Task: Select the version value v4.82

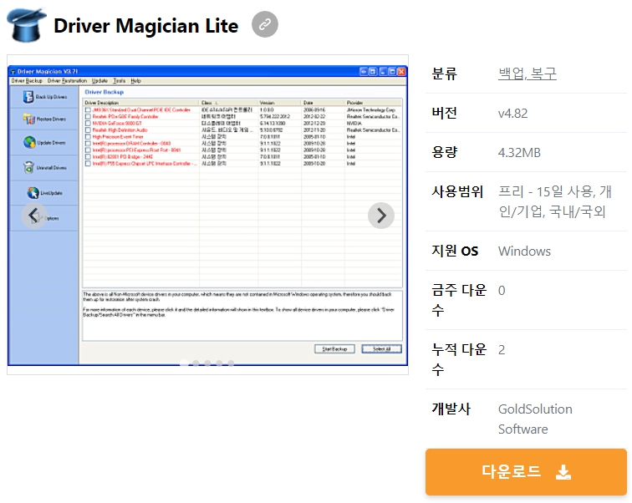Action: click(x=512, y=113)
